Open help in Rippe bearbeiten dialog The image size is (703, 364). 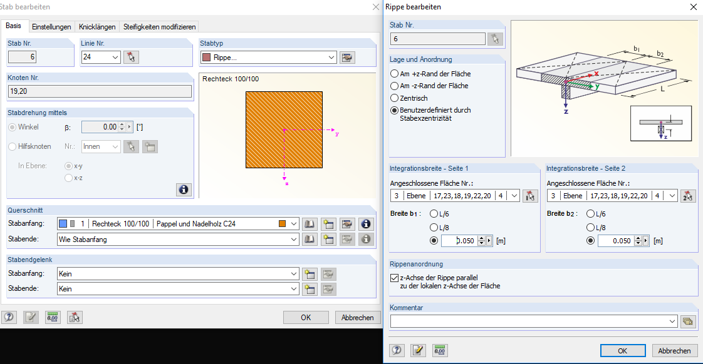(397, 350)
